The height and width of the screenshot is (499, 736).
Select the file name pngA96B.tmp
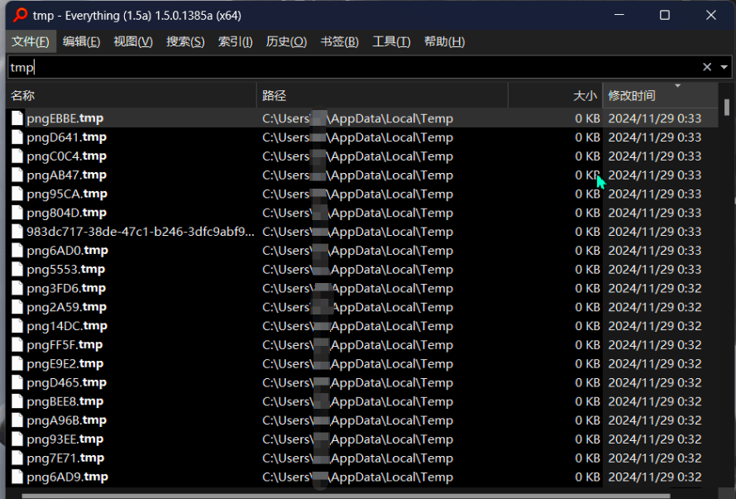67,420
